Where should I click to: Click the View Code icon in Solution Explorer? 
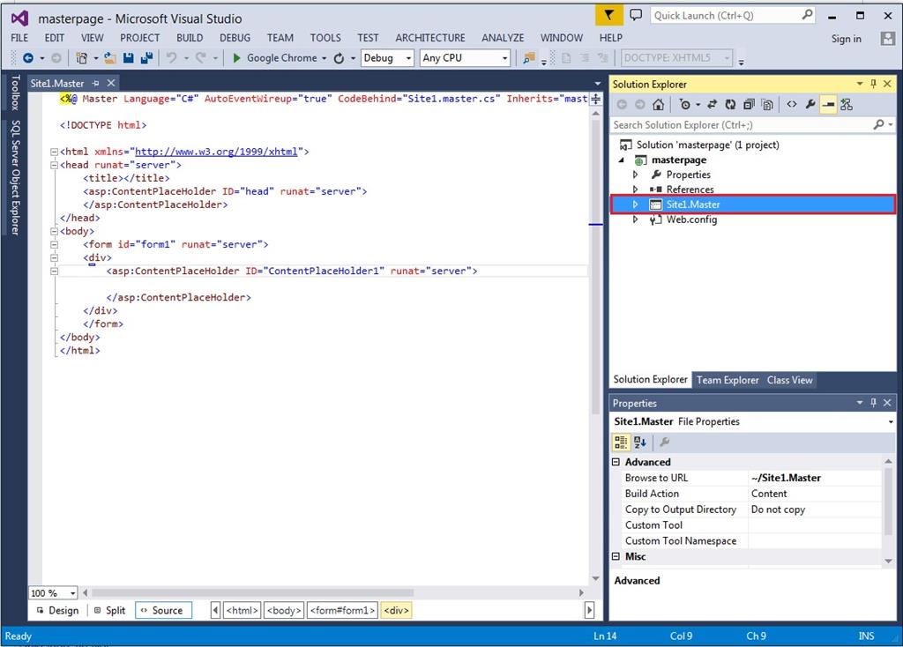(x=791, y=105)
